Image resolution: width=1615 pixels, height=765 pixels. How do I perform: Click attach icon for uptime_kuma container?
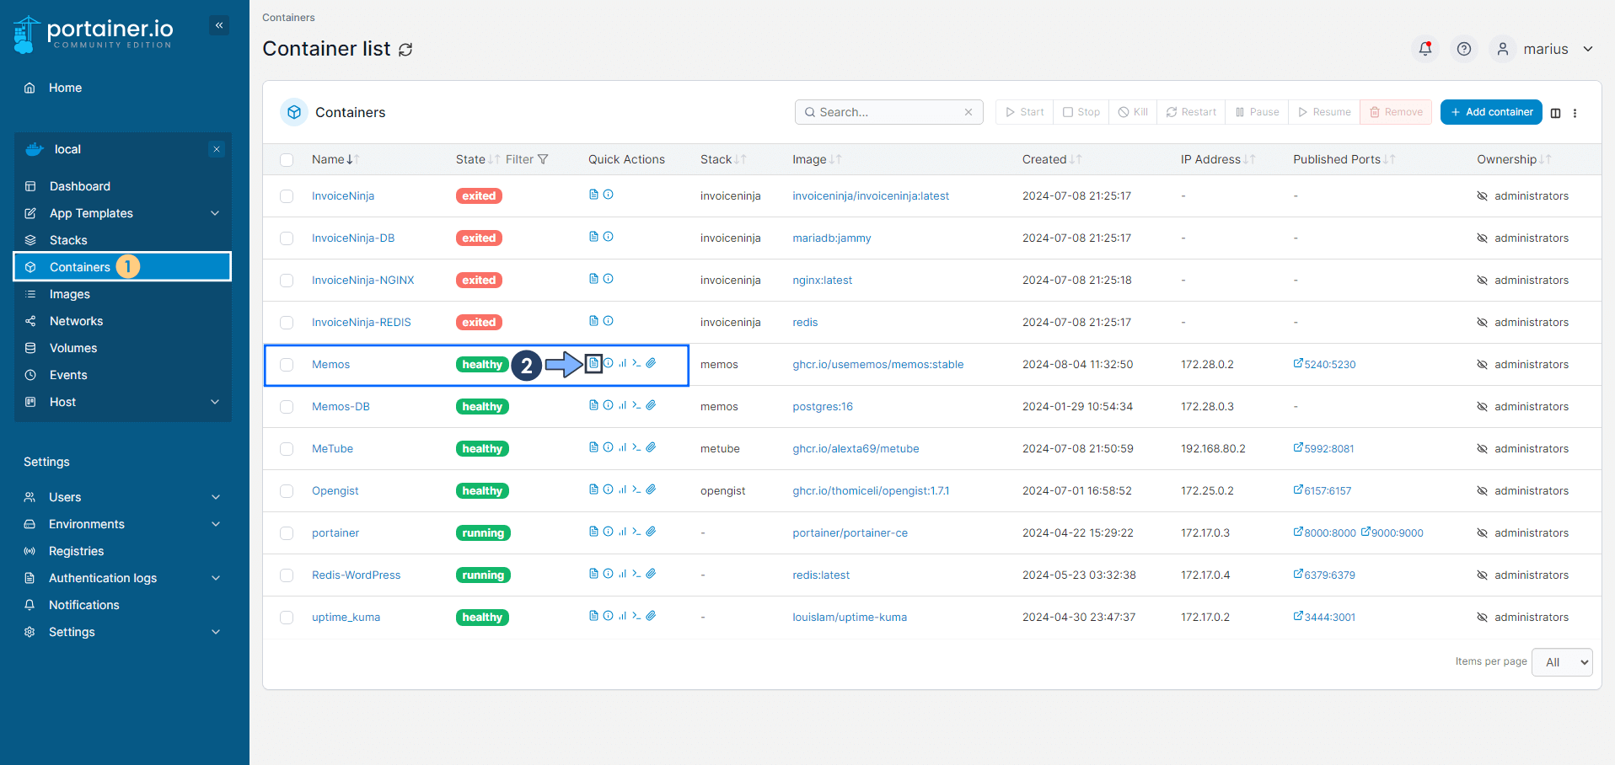651,616
